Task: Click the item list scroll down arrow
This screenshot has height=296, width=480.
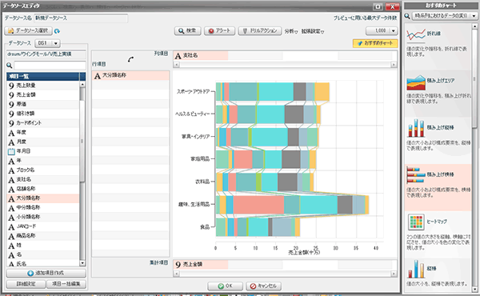Action: (x=82, y=263)
